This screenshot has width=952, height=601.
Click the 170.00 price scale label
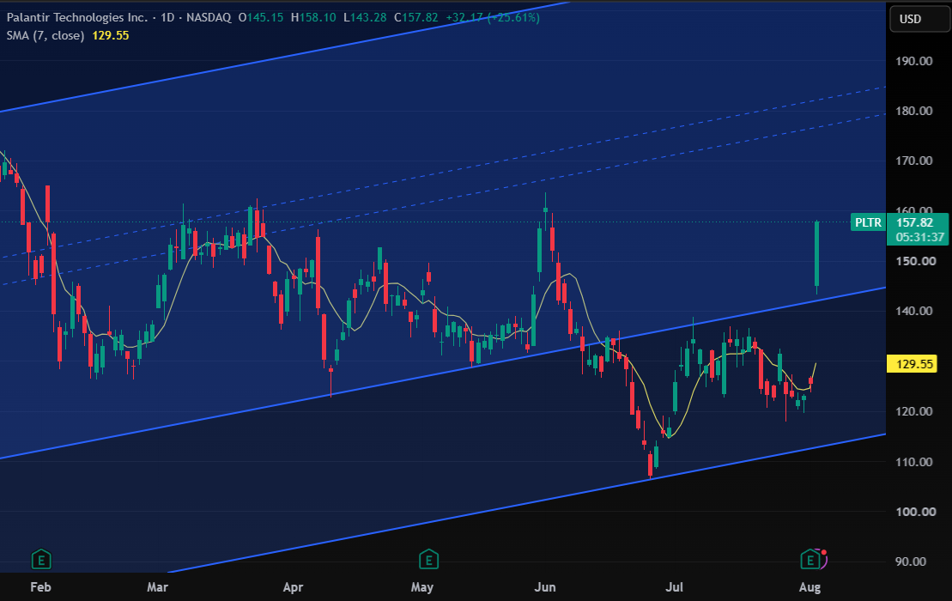pos(913,161)
